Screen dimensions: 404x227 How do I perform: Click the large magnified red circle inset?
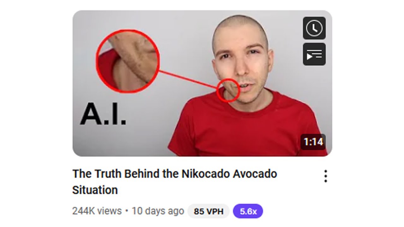pos(128,61)
